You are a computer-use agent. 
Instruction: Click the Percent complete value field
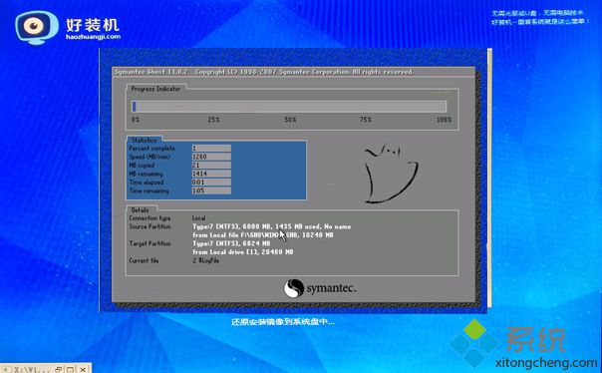click(x=211, y=149)
